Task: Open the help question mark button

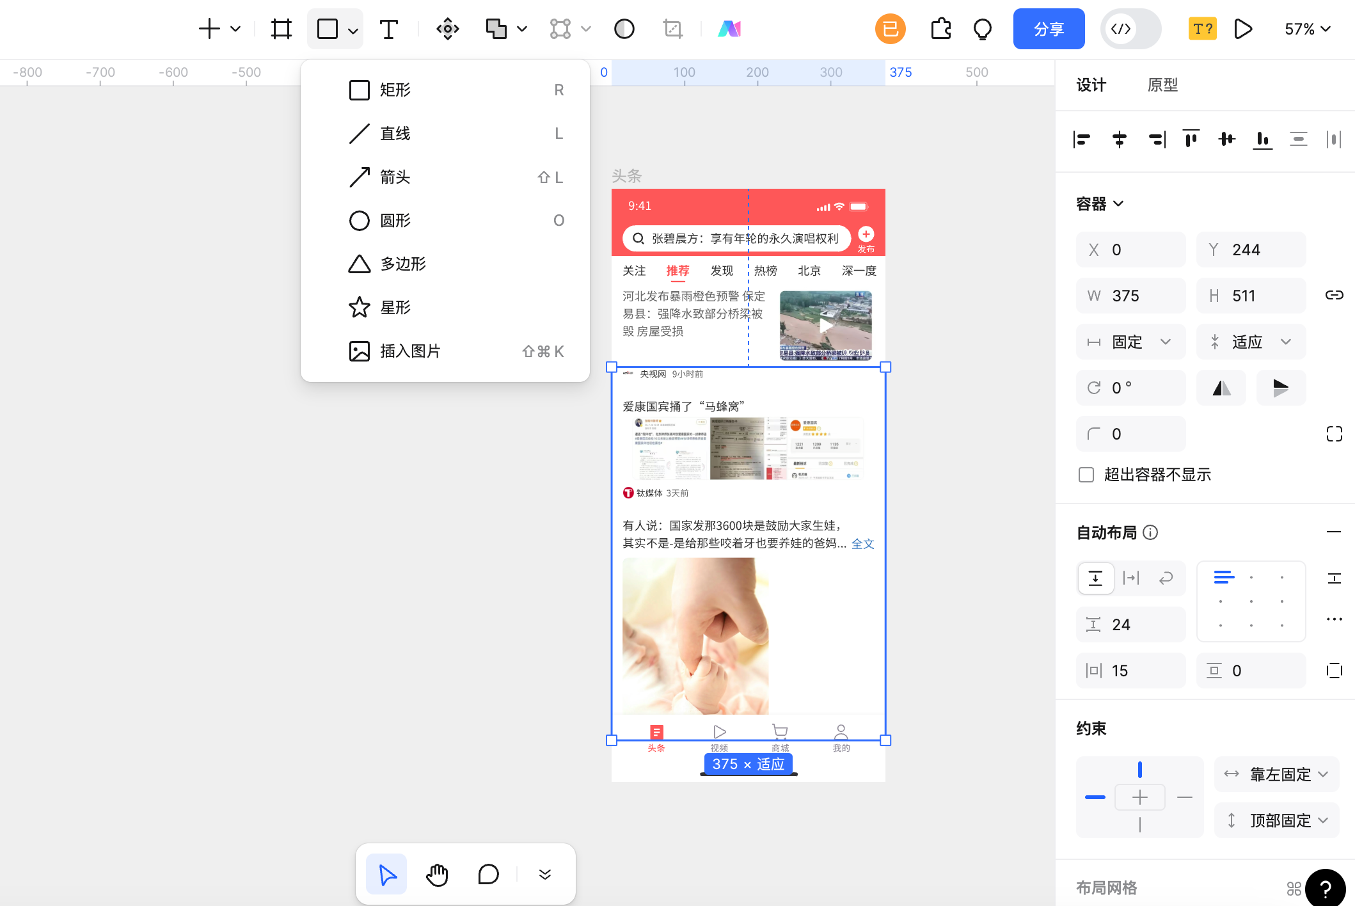Action: click(x=1326, y=888)
